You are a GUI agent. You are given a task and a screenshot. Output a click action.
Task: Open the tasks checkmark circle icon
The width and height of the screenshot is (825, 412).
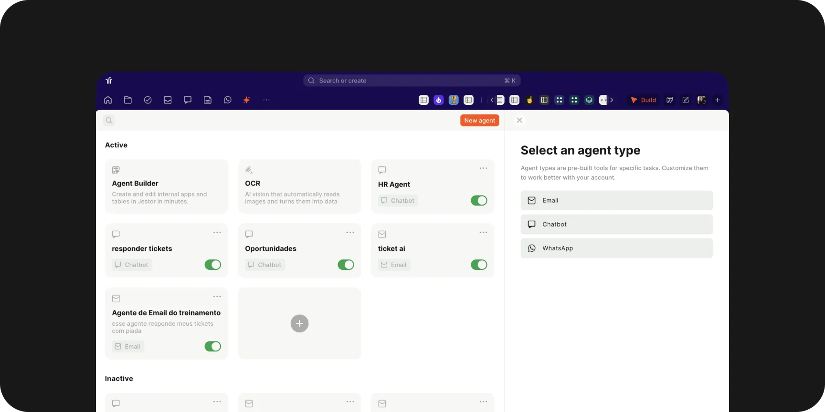148,100
